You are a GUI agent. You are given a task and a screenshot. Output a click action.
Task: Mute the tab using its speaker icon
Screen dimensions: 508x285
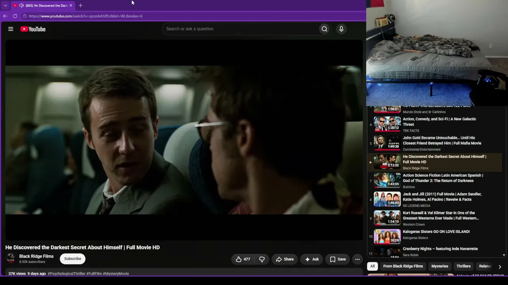[21, 6]
